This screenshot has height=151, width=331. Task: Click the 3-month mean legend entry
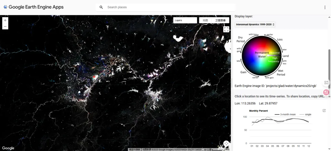click(x=285, y=114)
